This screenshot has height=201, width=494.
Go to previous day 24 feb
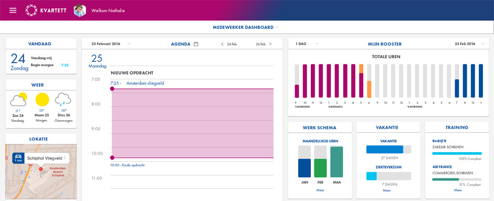[x=223, y=44]
